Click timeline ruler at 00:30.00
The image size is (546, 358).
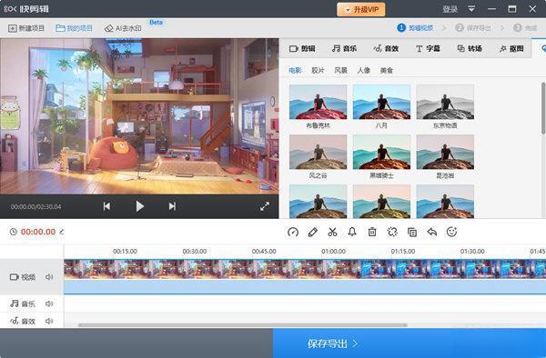coord(195,252)
